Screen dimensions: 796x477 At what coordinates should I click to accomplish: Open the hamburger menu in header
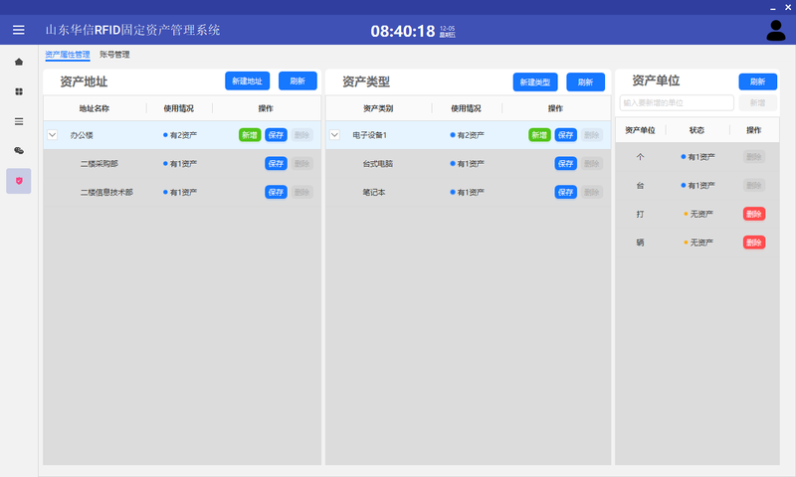tap(18, 30)
